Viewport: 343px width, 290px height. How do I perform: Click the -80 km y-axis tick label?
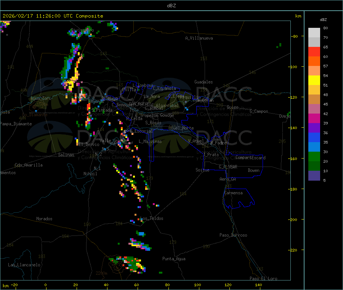coord(295,36)
